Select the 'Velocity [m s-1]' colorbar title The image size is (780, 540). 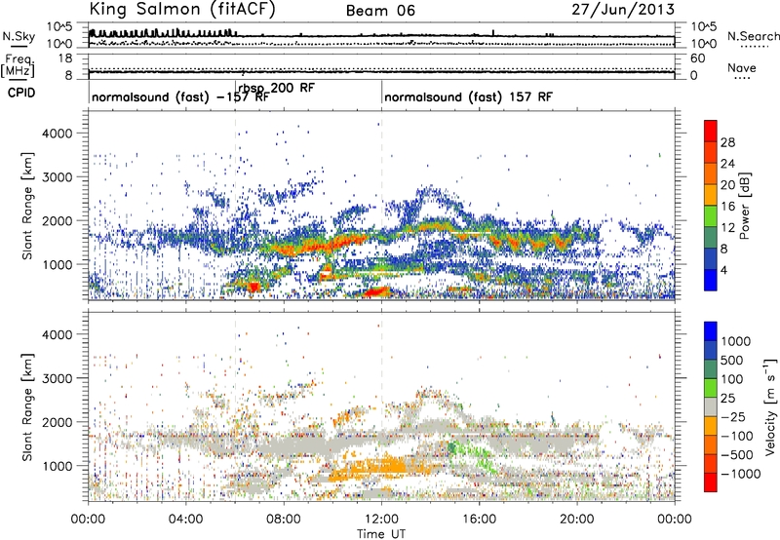point(770,406)
